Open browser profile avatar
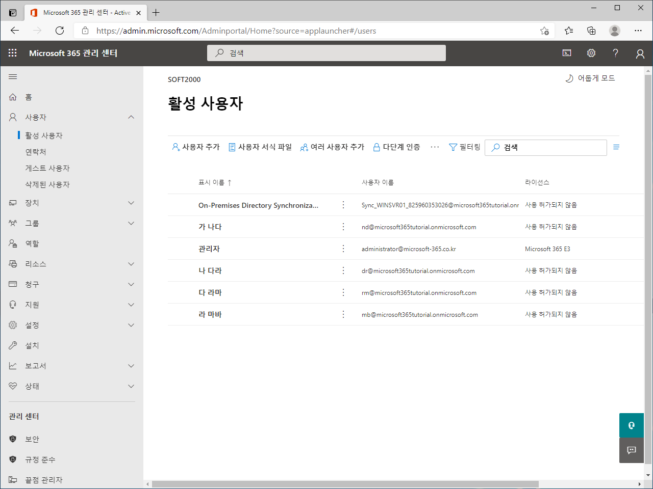The width and height of the screenshot is (653, 489). (615, 31)
